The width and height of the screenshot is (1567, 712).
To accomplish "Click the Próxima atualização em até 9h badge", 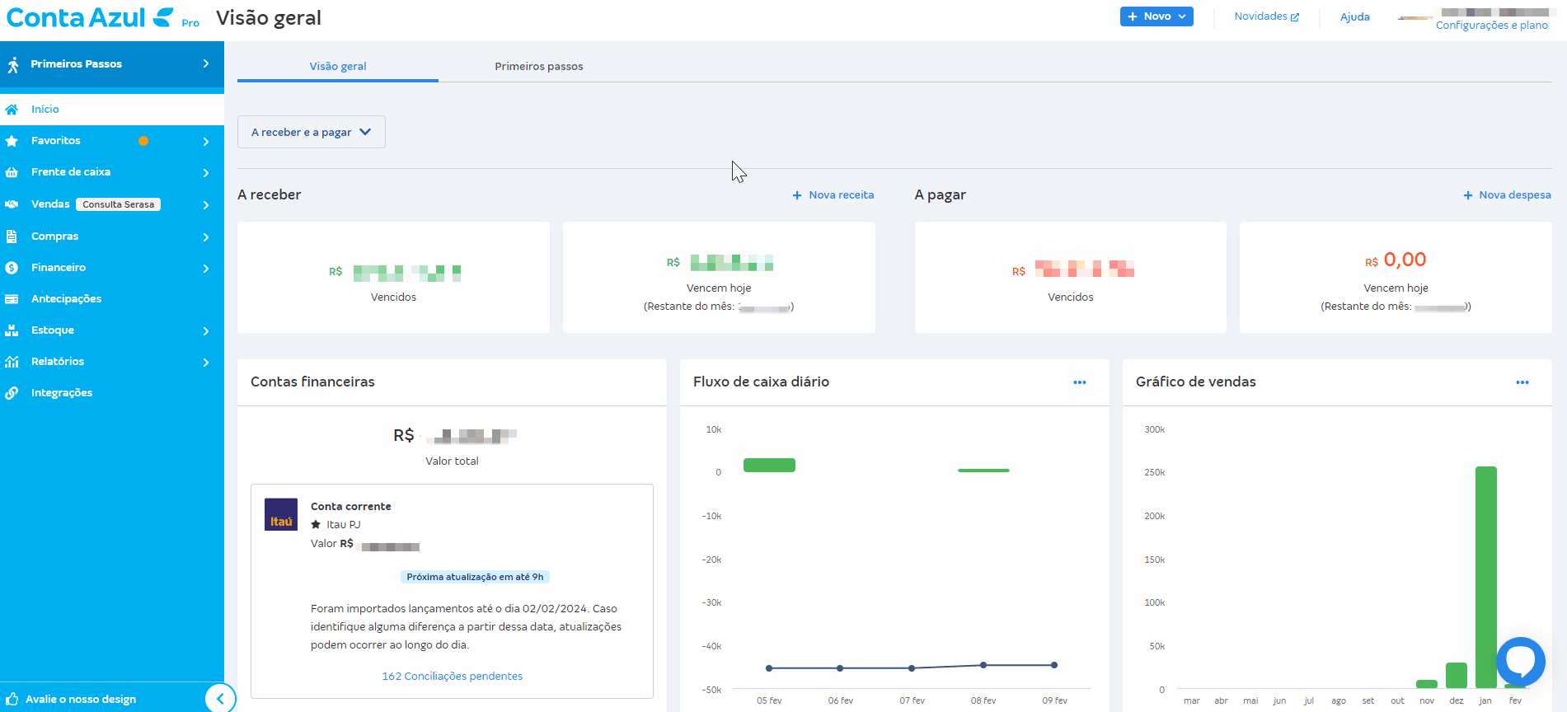I will pos(475,577).
